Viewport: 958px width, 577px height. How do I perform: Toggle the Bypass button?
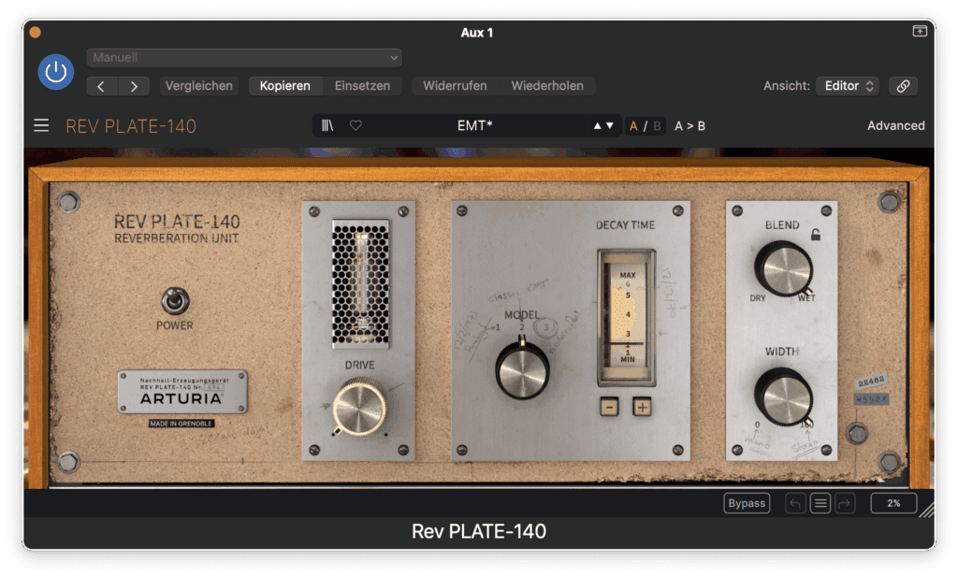[x=747, y=503]
